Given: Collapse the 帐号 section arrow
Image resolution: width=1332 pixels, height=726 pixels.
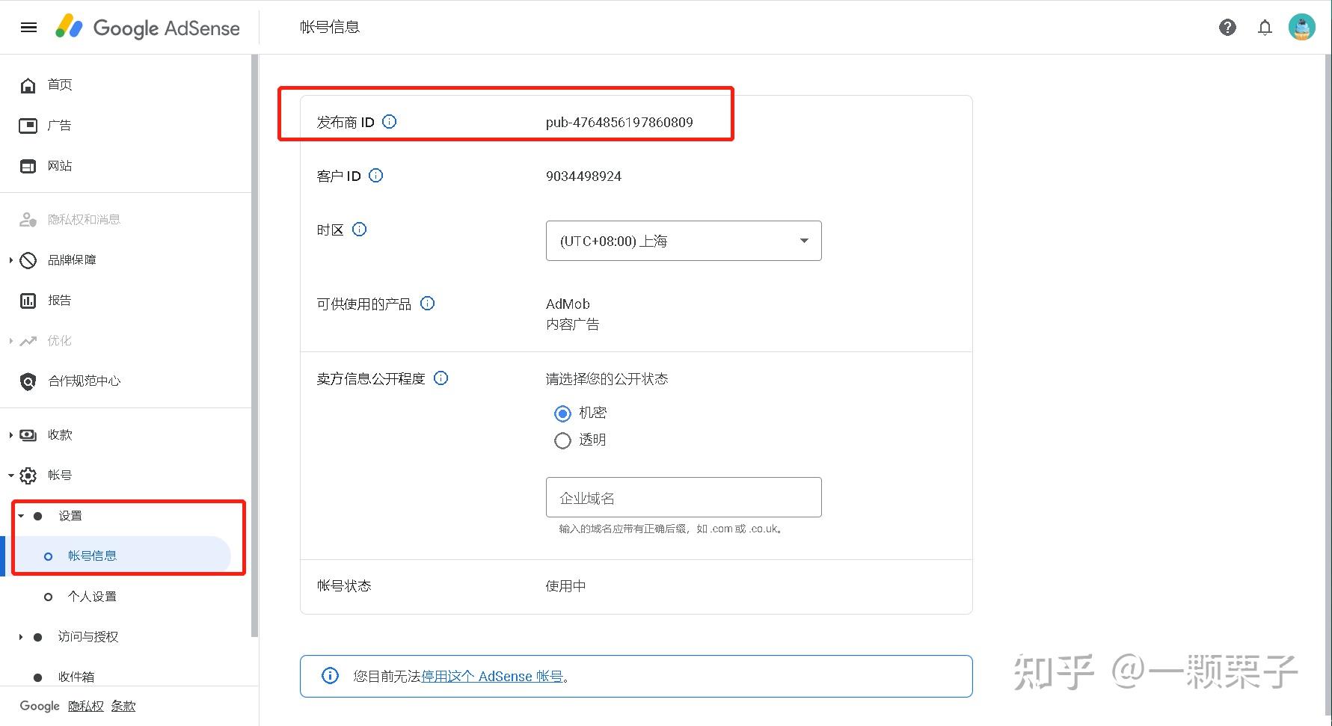Looking at the screenshot, I should (10, 476).
